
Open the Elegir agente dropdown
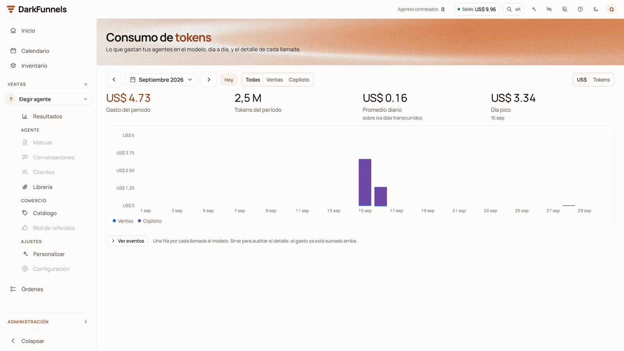[48, 99]
